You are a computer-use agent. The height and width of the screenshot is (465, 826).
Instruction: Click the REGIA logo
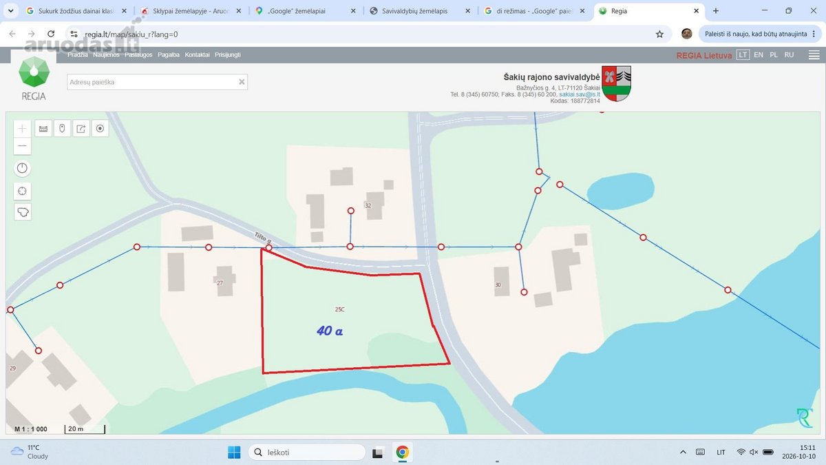click(33, 77)
